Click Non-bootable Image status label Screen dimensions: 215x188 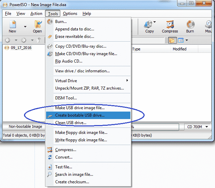[25, 126]
